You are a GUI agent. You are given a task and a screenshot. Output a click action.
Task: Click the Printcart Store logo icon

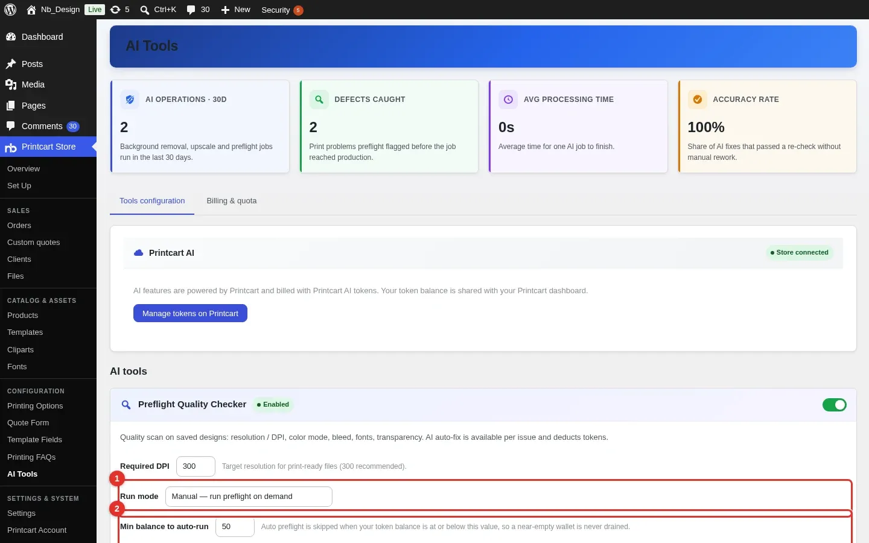pyautogui.click(x=11, y=147)
